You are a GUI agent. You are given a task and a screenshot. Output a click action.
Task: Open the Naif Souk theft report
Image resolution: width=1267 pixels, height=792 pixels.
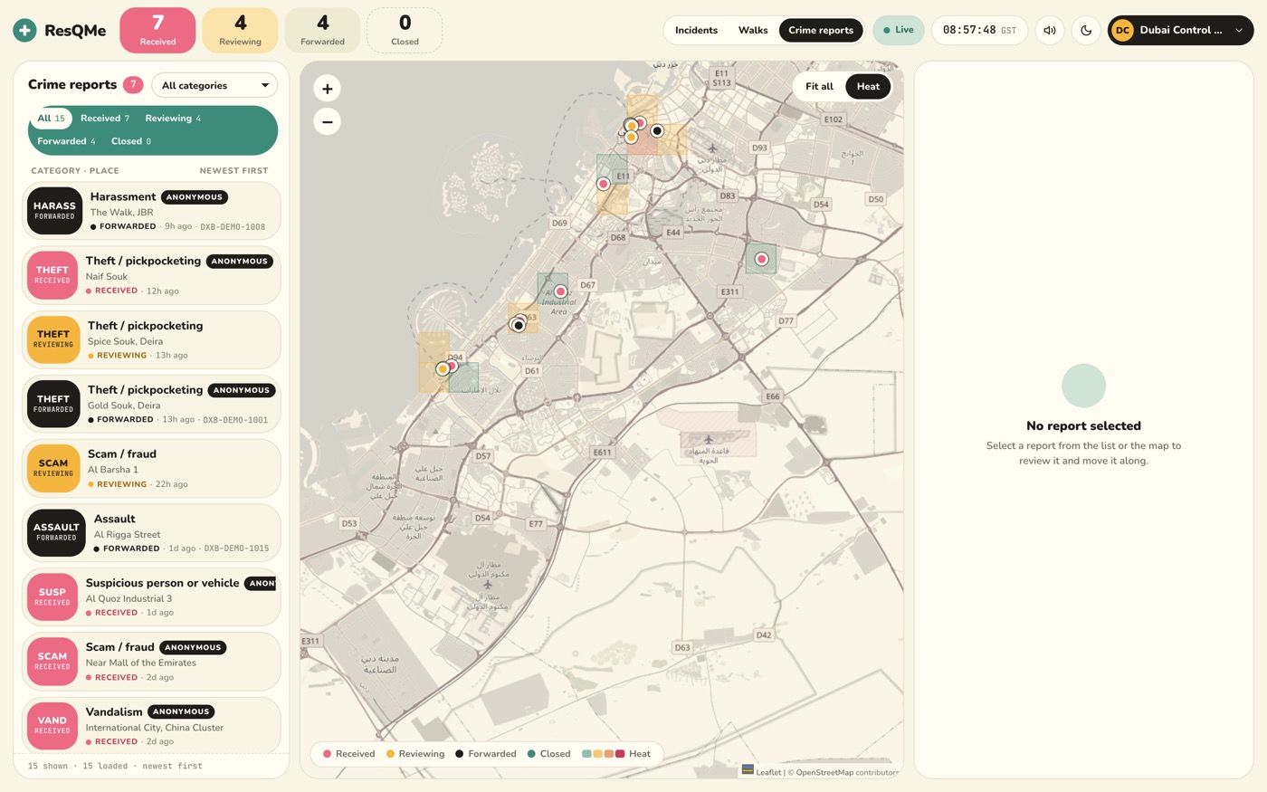151,275
